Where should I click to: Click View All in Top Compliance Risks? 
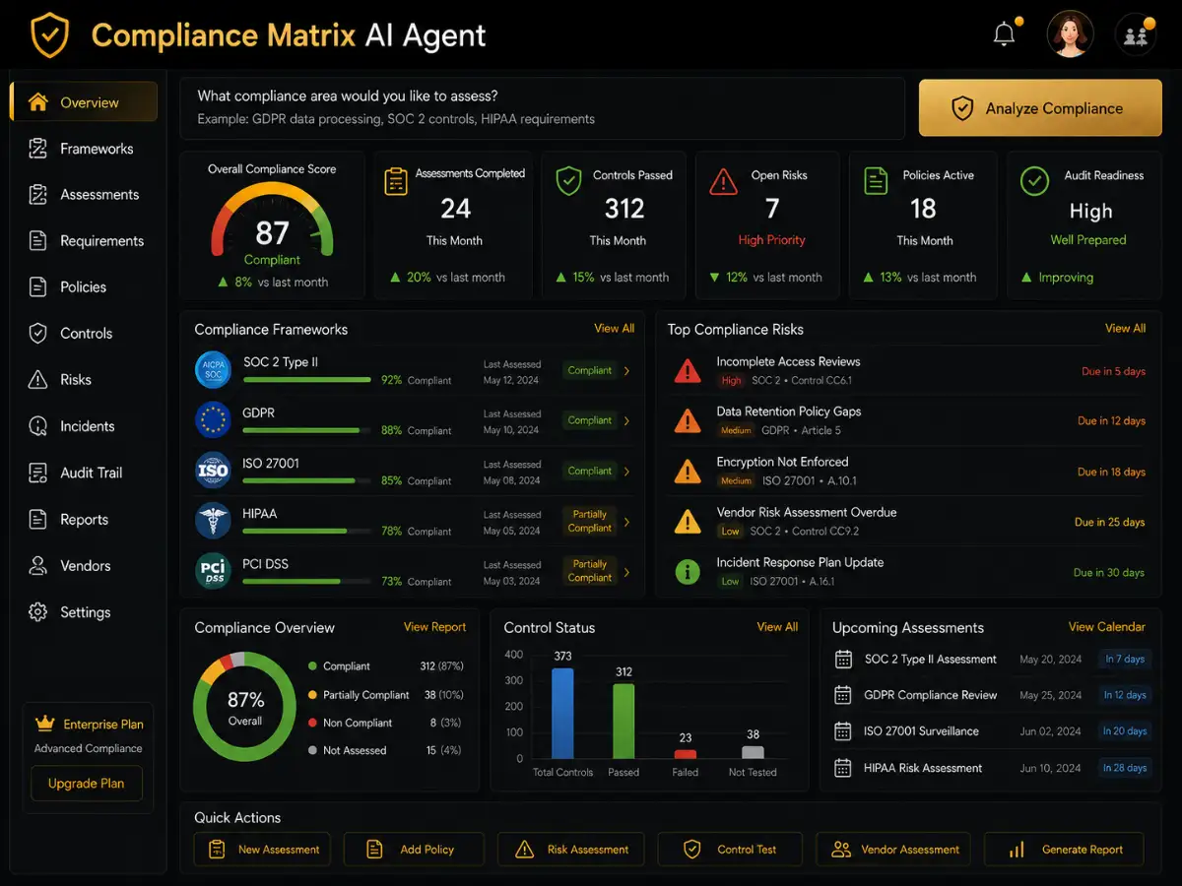[1125, 329]
